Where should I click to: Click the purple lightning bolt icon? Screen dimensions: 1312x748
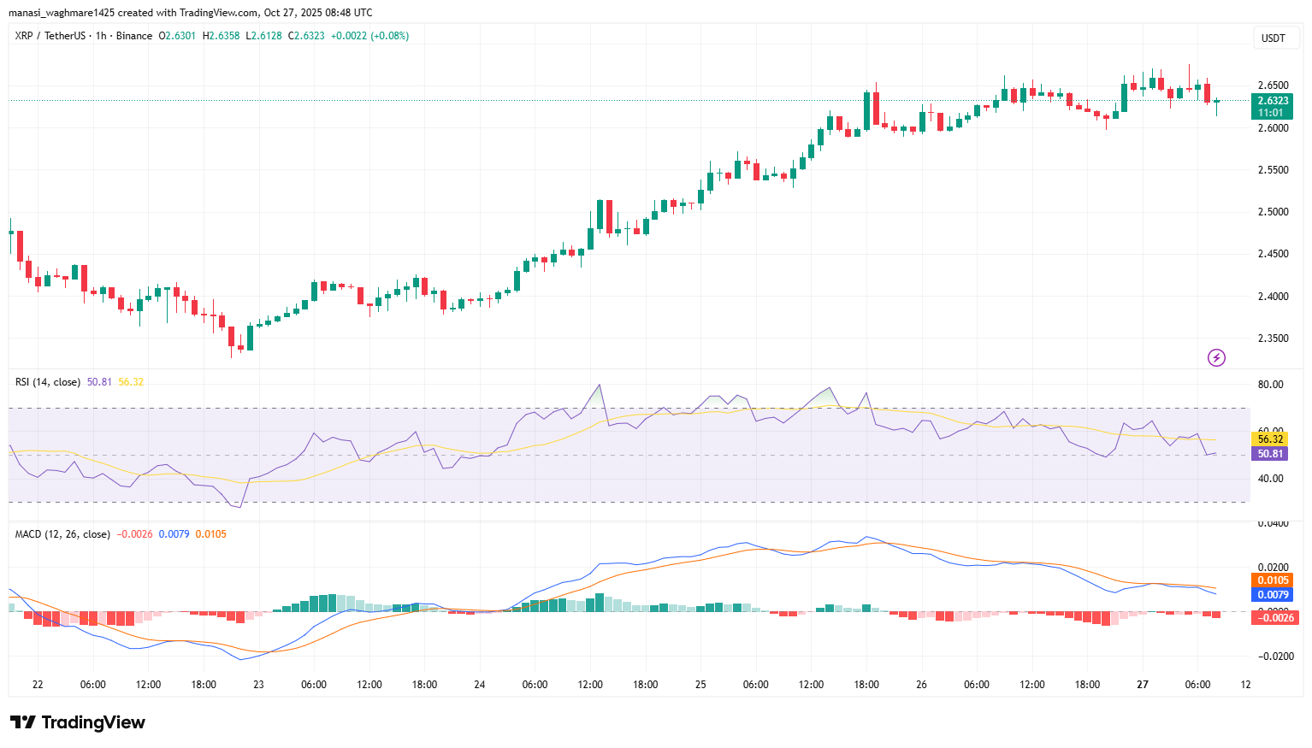1216,357
